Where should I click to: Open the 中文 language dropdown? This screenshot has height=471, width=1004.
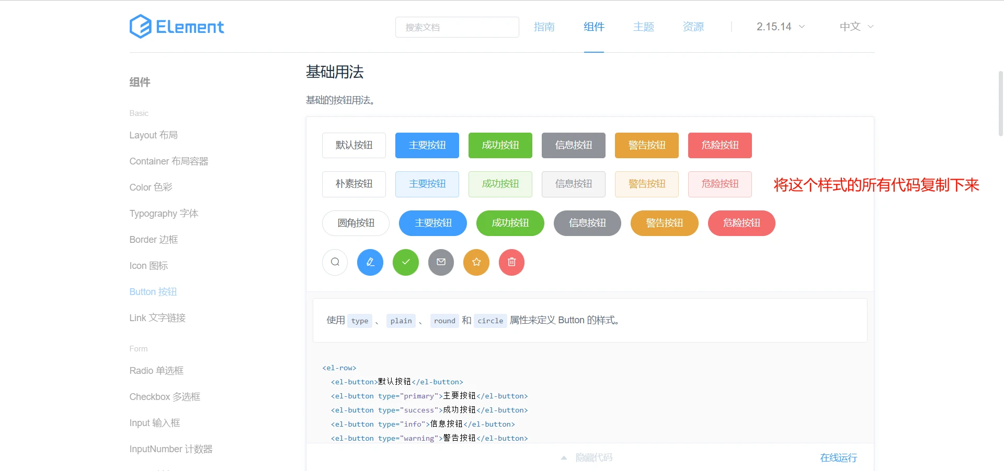(x=856, y=27)
